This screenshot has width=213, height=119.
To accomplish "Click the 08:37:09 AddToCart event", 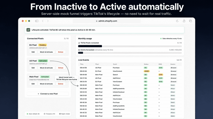I will [117, 78].
